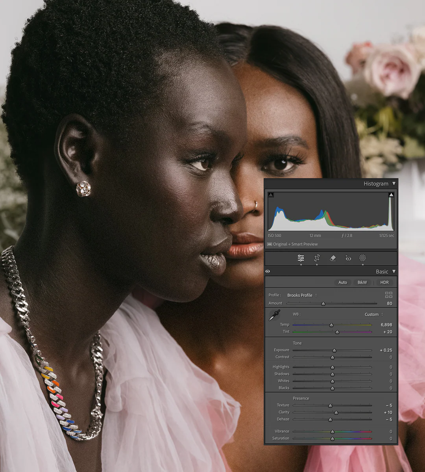This screenshot has width=425, height=472.
Task: Select the Healing eraser tool
Action: point(333,258)
